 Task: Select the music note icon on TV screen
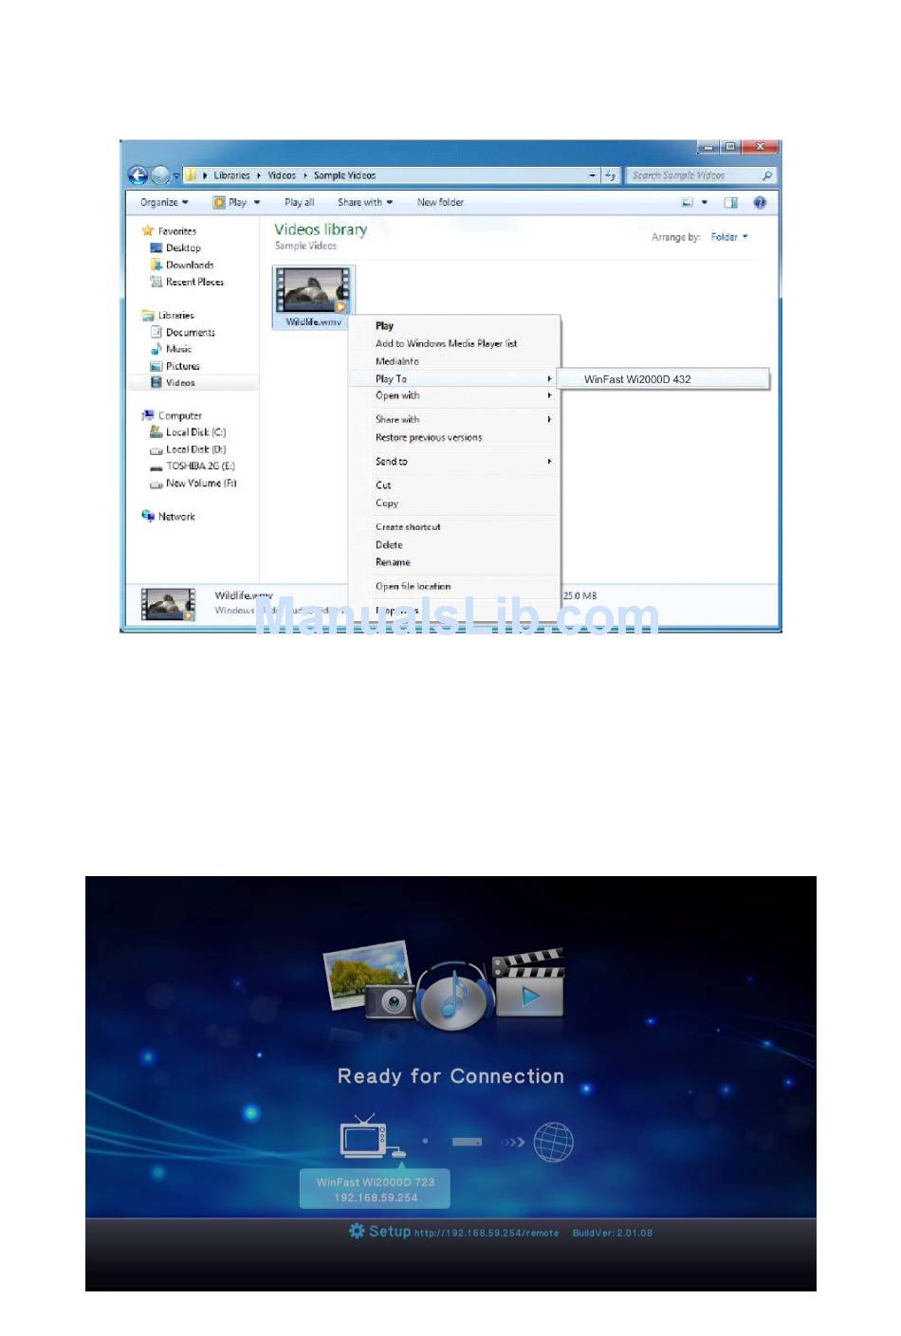click(x=455, y=997)
